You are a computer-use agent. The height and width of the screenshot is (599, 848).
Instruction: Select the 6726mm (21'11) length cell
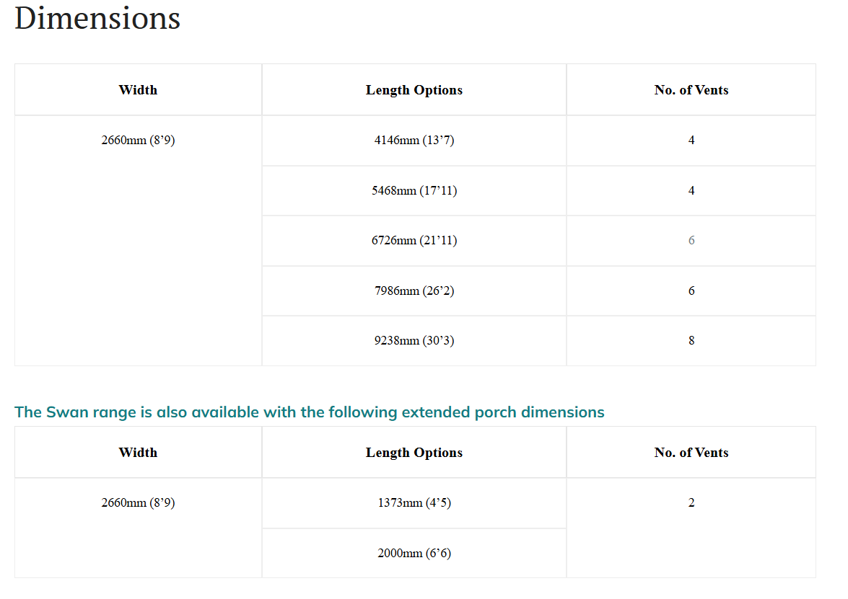(414, 241)
